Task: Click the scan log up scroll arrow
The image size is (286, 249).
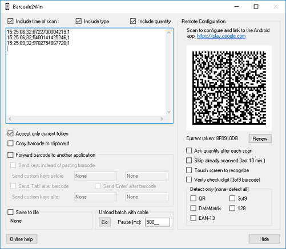Action: 169,32
